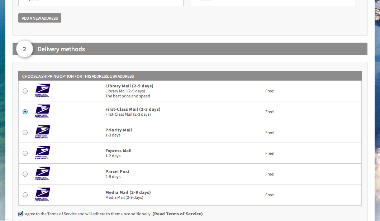
Task: Click the USPS logo in Priority Mail row
Action: click(42, 132)
